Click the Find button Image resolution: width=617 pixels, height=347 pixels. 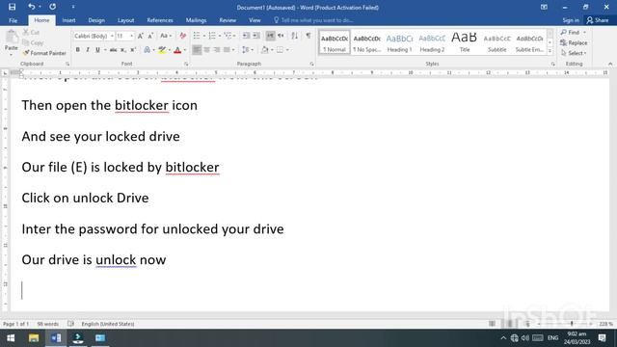click(571, 32)
